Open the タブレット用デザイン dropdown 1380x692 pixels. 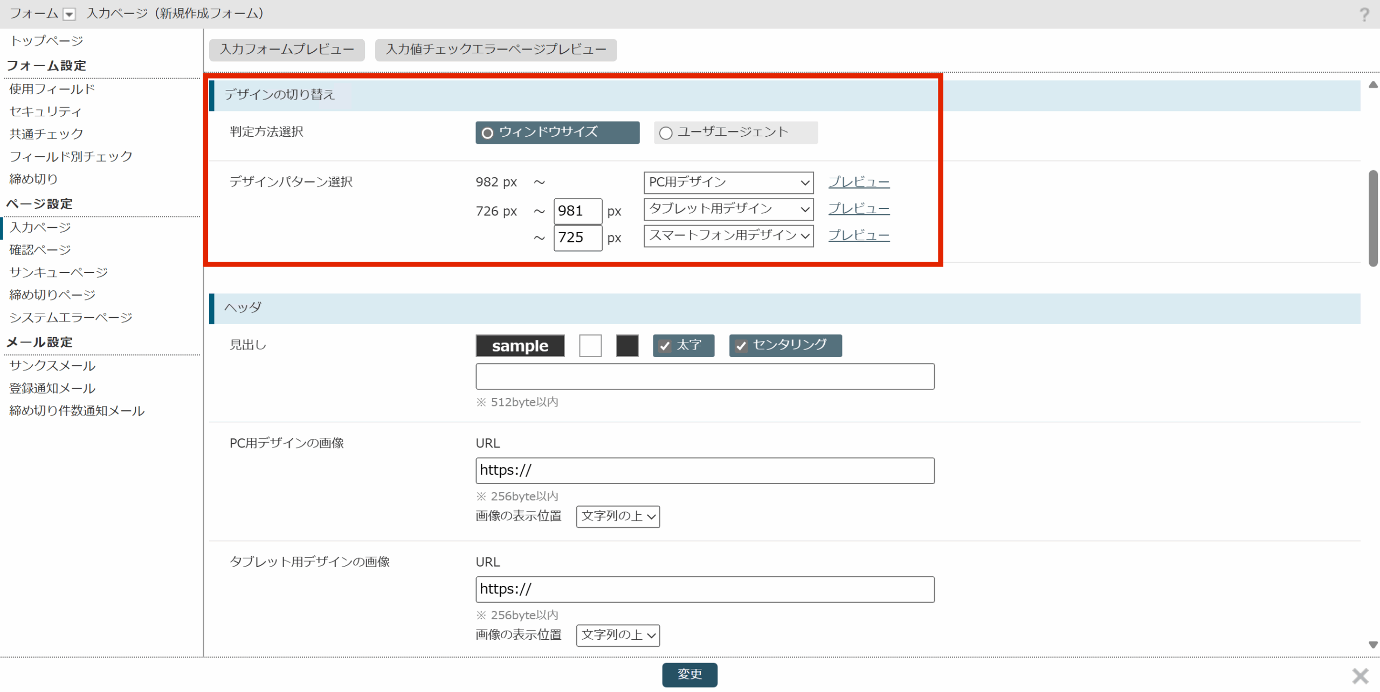point(728,209)
